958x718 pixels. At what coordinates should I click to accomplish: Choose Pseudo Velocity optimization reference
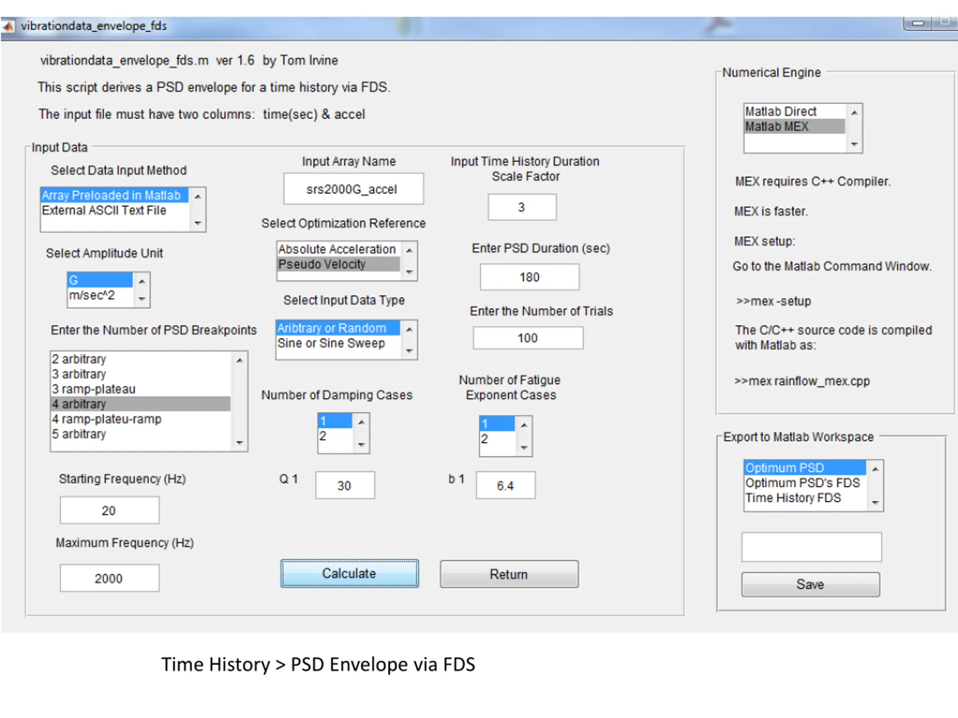click(x=338, y=264)
